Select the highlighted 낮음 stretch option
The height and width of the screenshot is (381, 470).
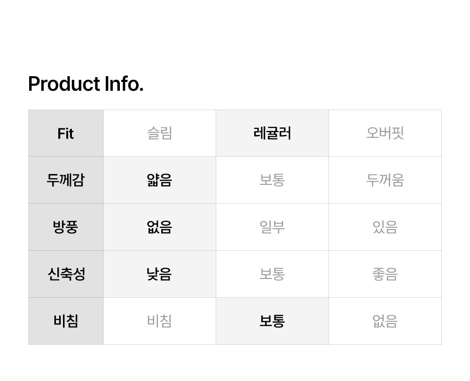(x=159, y=274)
